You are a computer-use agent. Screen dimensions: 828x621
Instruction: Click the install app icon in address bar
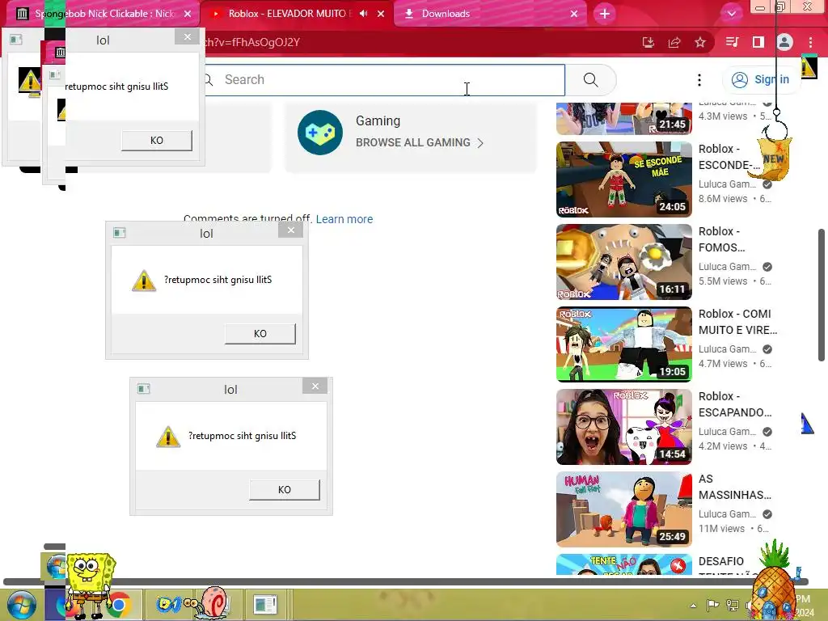pos(648,42)
